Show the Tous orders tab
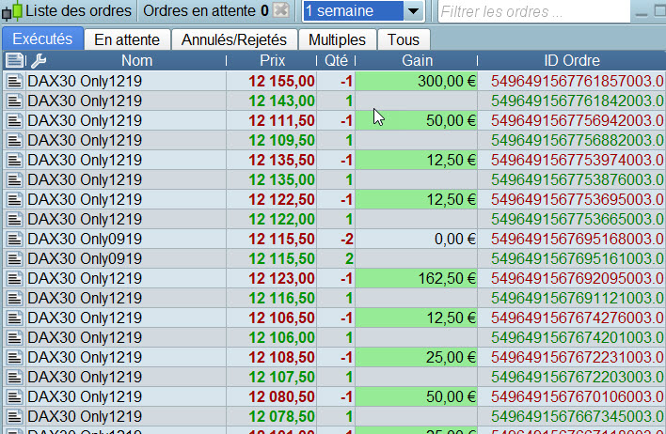666x434 pixels. click(404, 39)
